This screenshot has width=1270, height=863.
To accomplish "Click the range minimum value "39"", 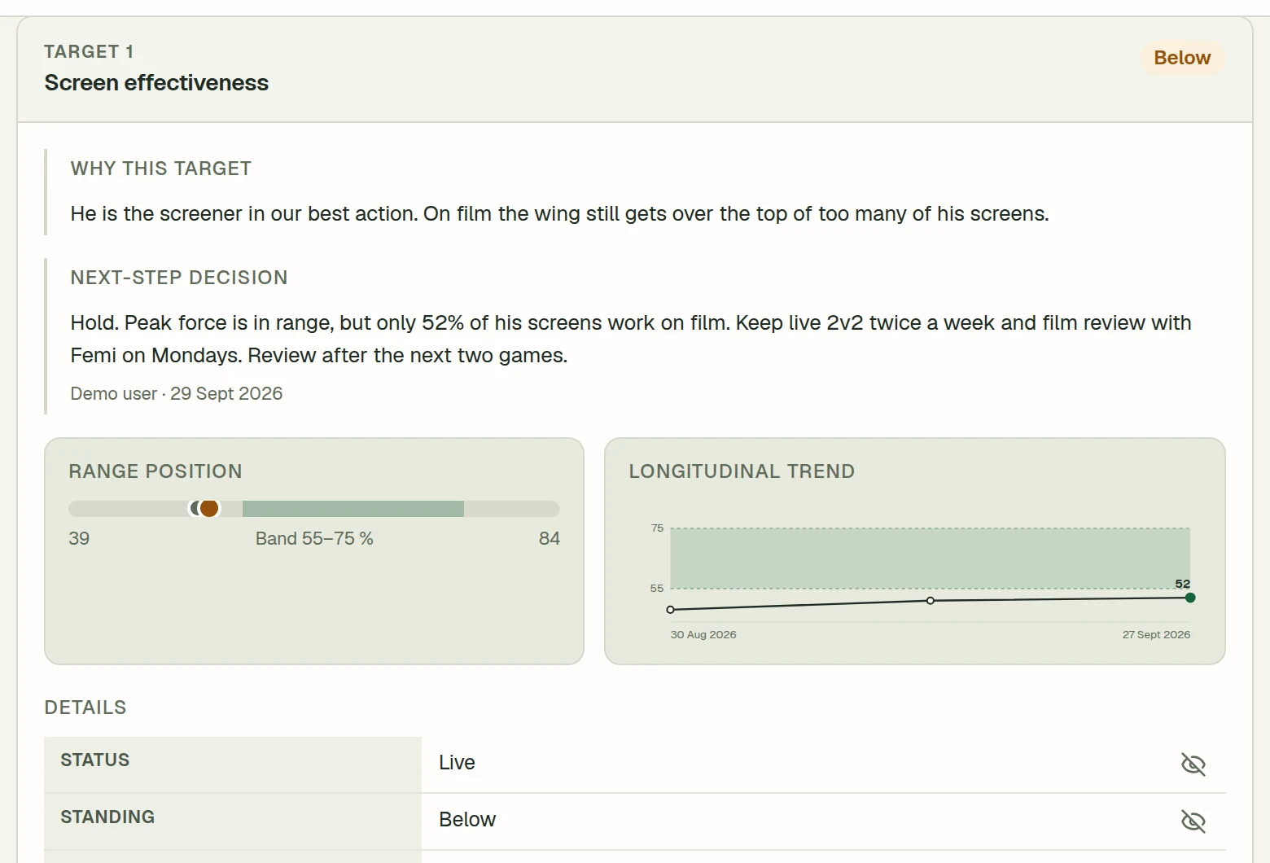I will tap(79, 538).
